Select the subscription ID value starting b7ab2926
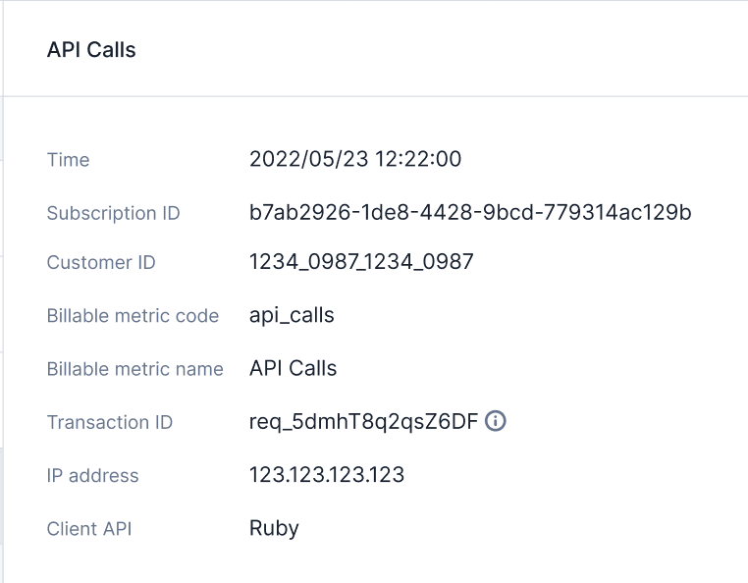 coord(471,213)
